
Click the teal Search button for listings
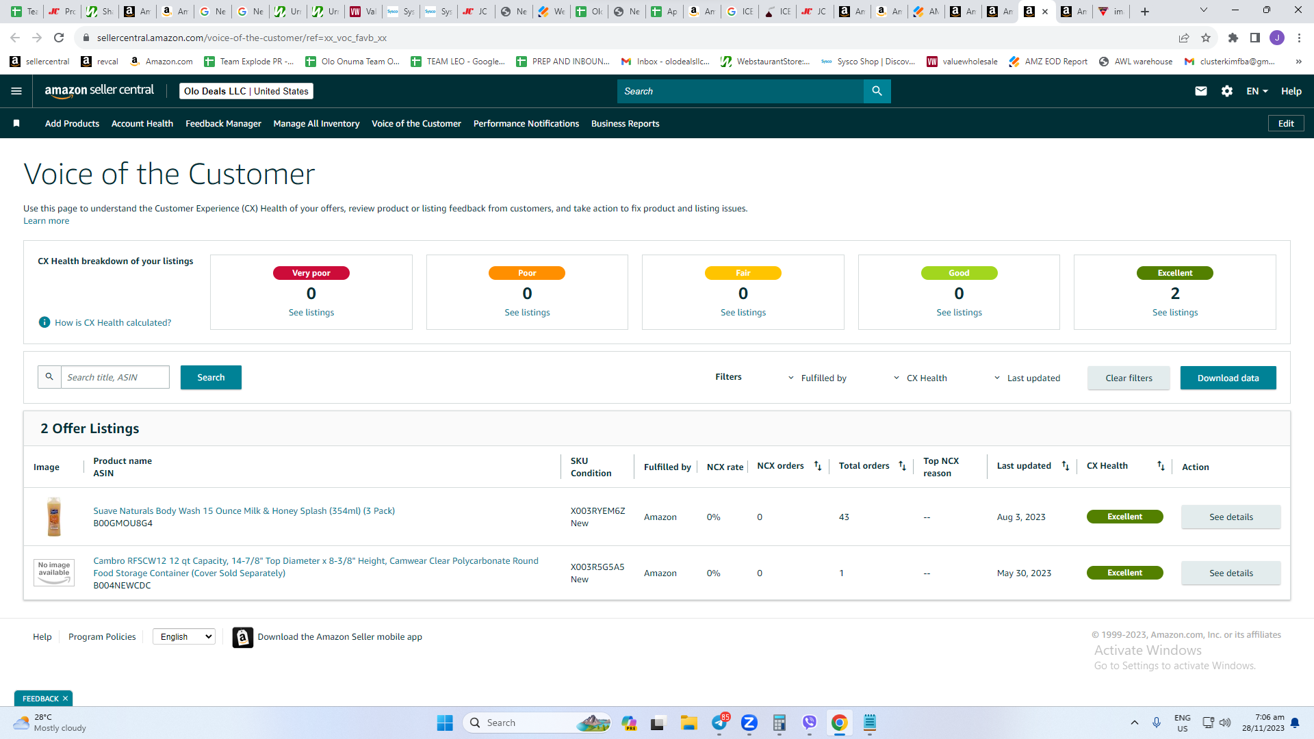click(211, 377)
